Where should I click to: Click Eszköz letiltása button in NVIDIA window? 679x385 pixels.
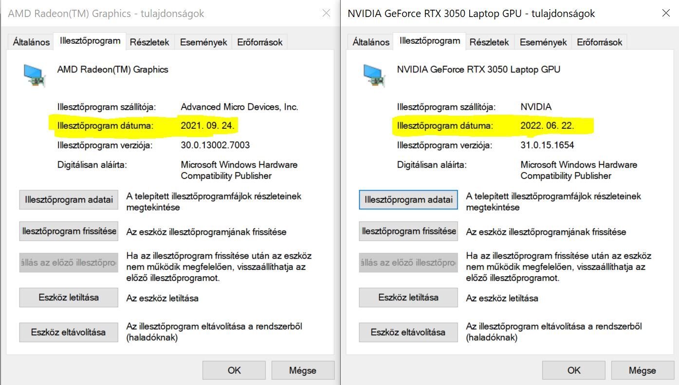click(x=408, y=297)
